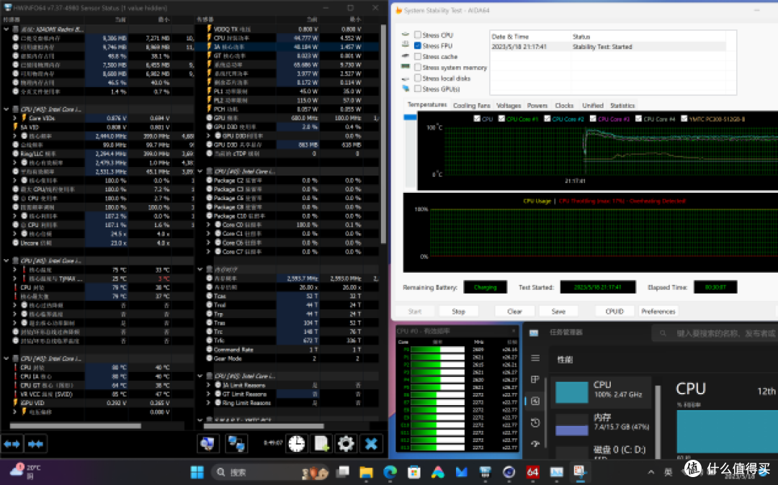Switch to Clocks tab
Screen dimensions: 778x485
[564, 106]
